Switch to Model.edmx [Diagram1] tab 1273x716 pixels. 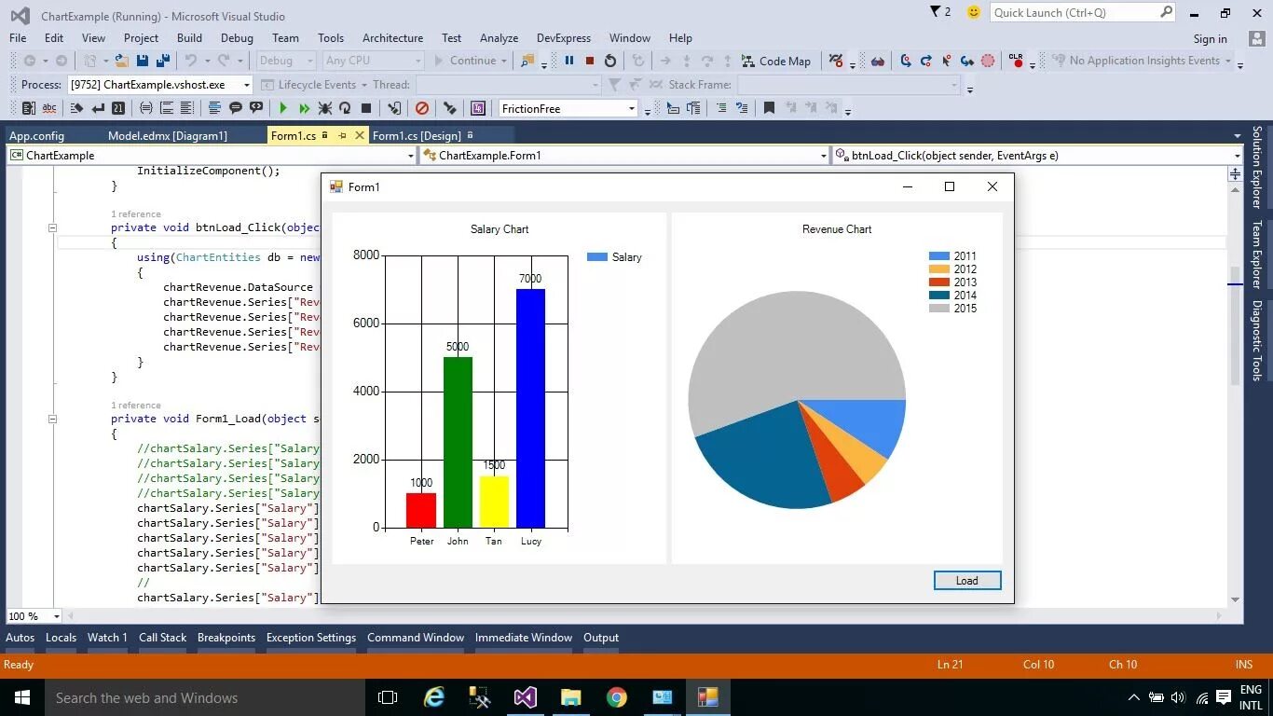168,136
